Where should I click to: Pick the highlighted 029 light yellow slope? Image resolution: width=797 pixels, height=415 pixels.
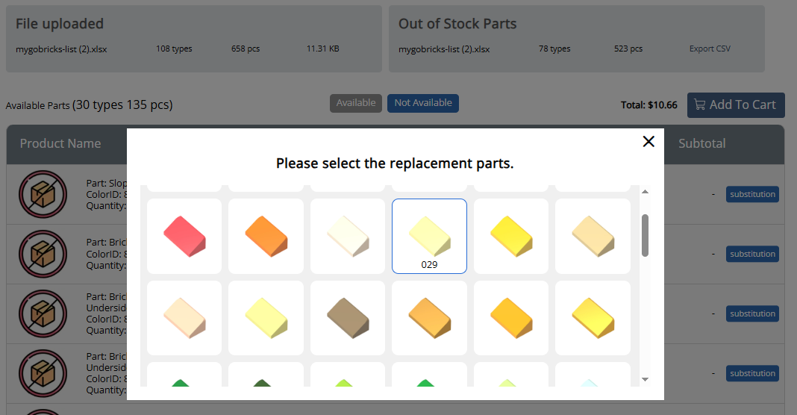tap(429, 235)
